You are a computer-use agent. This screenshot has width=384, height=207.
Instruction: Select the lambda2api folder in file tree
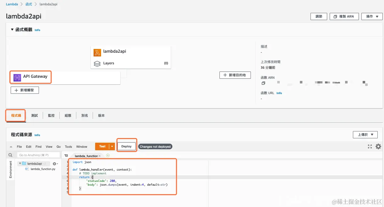pyautogui.click(x=34, y=163)
